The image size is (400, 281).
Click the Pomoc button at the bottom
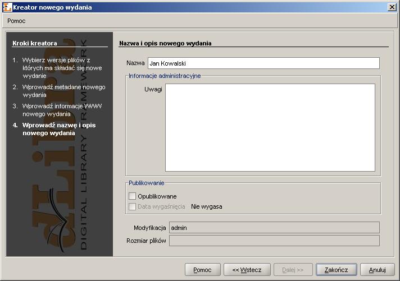(203, 270)
